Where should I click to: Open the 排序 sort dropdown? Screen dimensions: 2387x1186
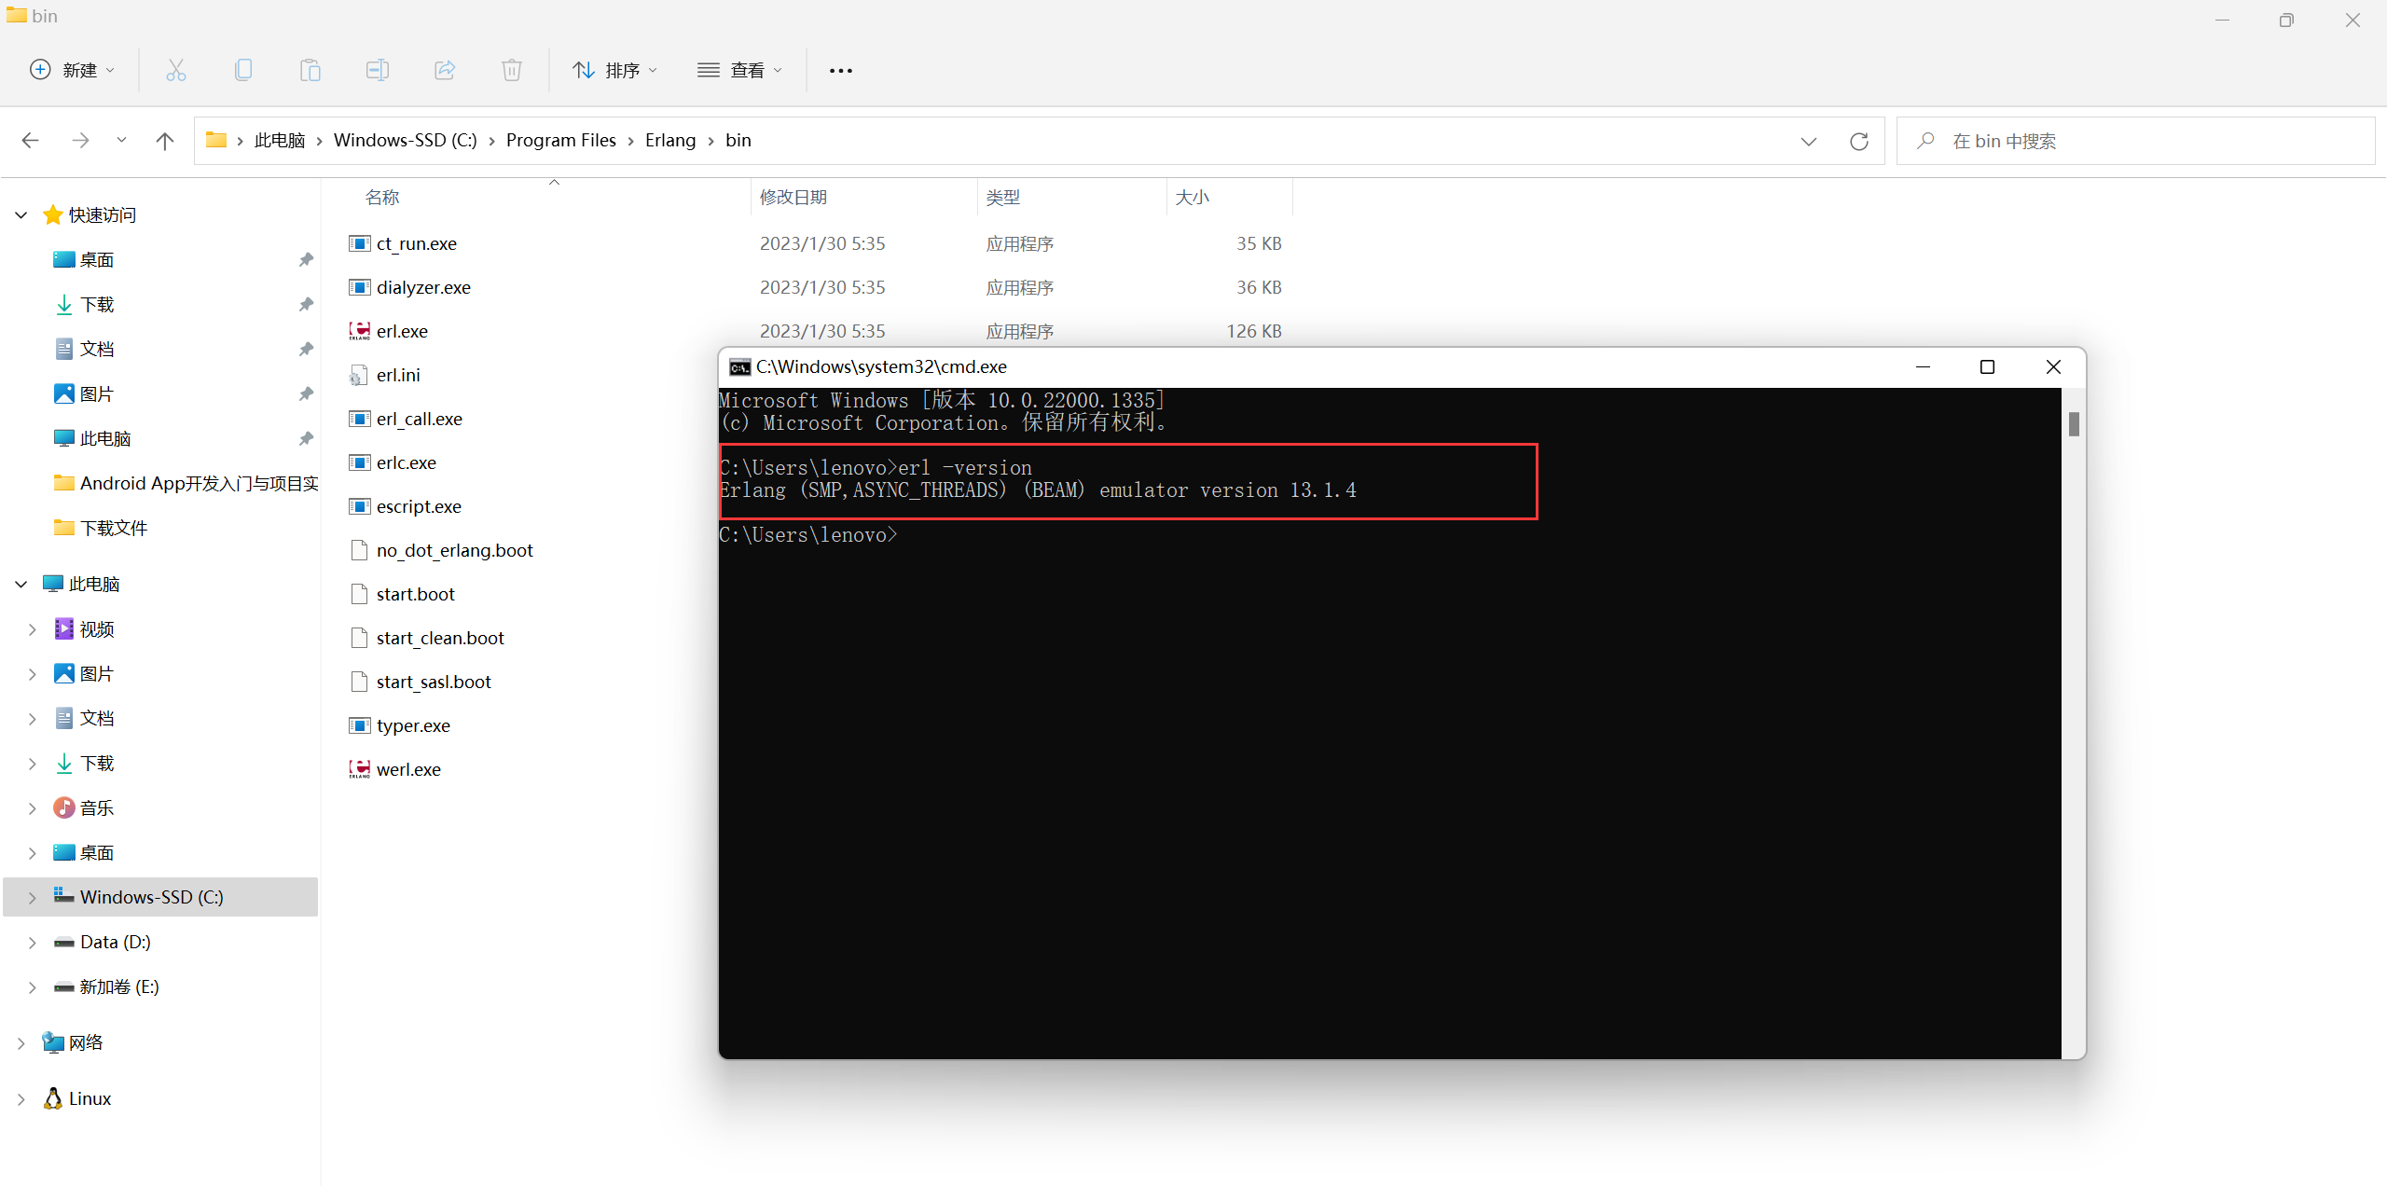[615, 70]
